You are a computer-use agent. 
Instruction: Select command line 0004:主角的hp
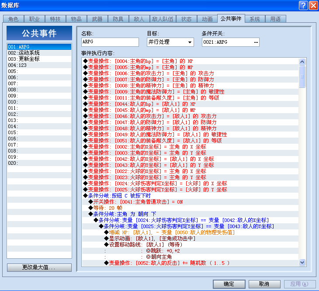click(x=190, y=61)
